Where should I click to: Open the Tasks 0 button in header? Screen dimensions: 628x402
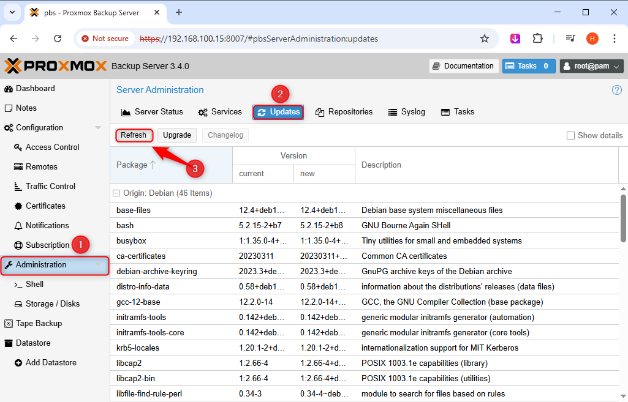(529, 66)
